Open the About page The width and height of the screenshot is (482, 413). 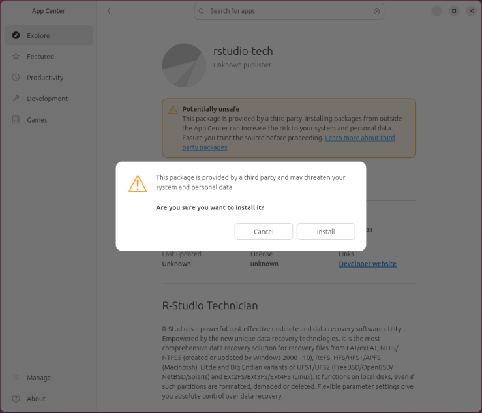tap(48, 399)
